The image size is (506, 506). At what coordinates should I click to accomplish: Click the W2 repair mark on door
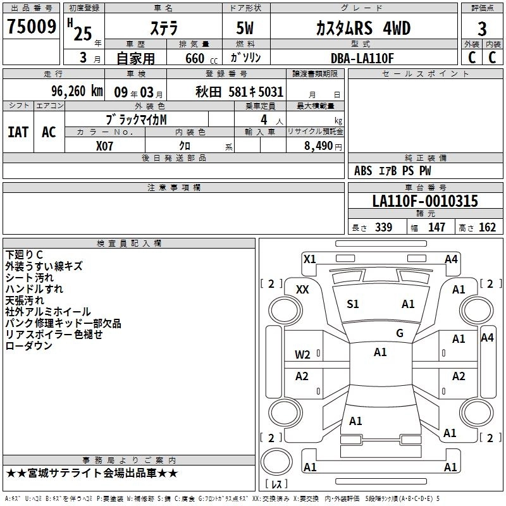(302, 355)
